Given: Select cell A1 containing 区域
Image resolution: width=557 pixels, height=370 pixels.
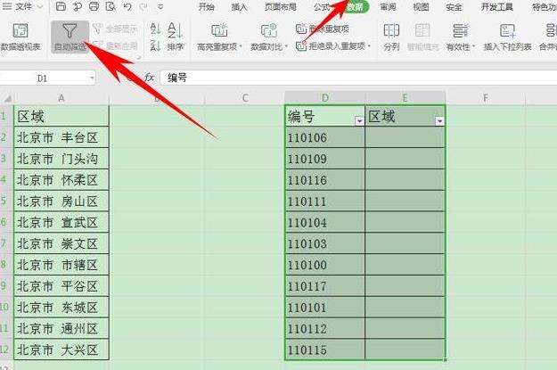Looking at the screenshot, I should pyautogui.click(x=61, y=116).
